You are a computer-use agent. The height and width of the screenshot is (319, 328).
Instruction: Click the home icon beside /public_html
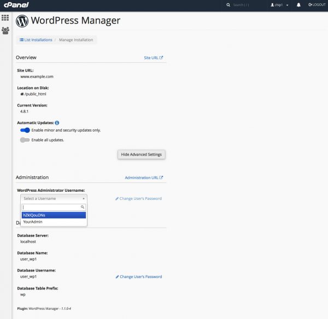tap(22, 94)
